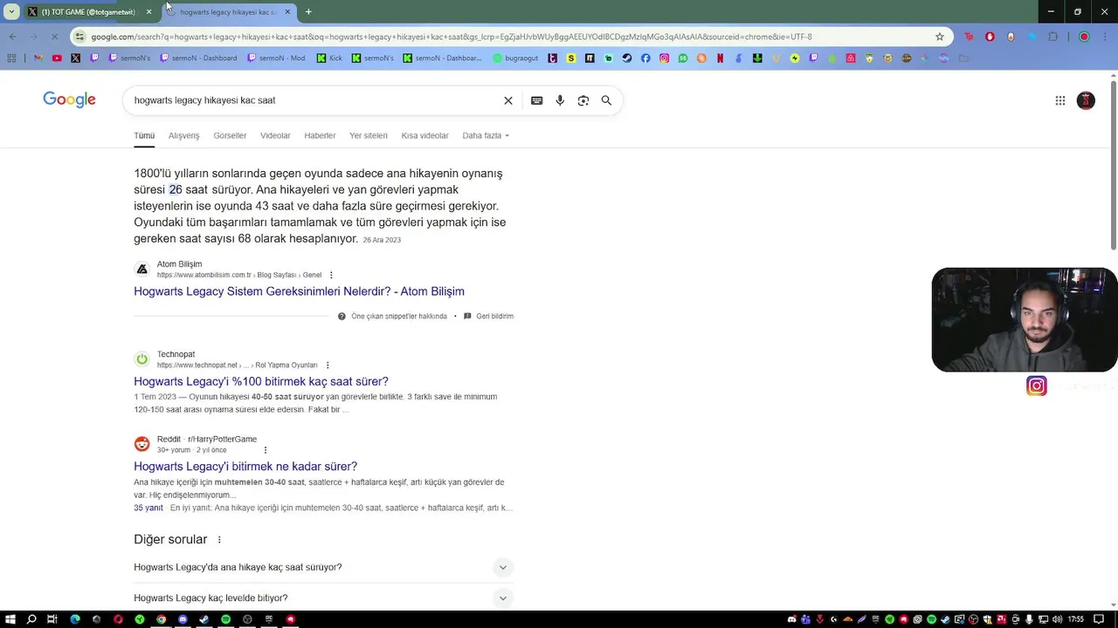Go to the Google logo homepage

[69, 100]
